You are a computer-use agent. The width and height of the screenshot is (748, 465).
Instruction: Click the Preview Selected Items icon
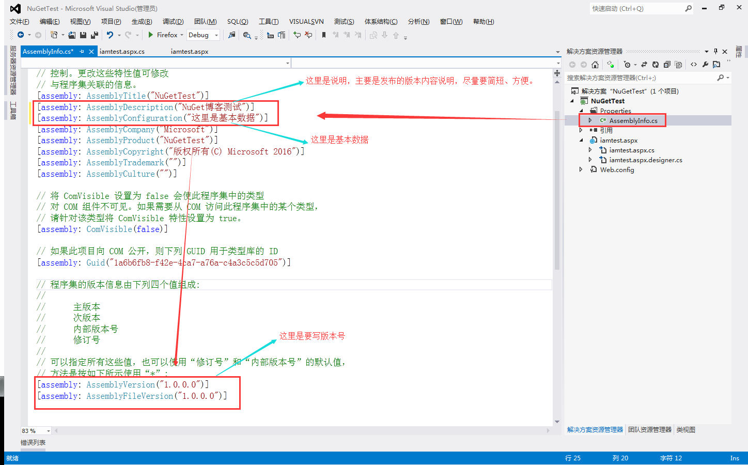click(x=716, y=65)
